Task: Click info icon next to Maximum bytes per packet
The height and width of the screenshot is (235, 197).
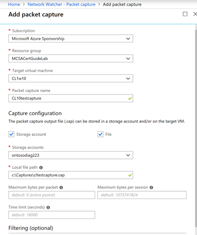Action: 61,188
